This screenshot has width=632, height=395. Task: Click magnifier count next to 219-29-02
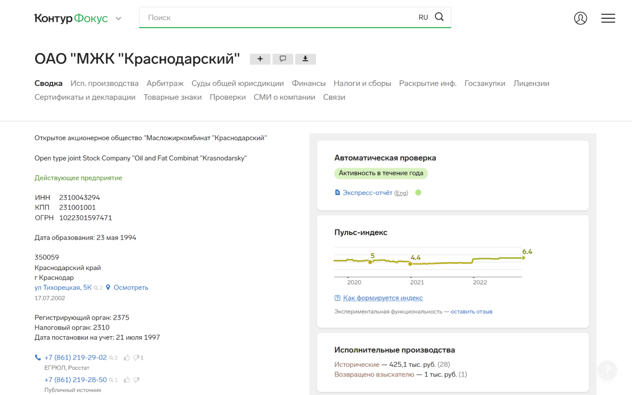(x=113, y=358)
